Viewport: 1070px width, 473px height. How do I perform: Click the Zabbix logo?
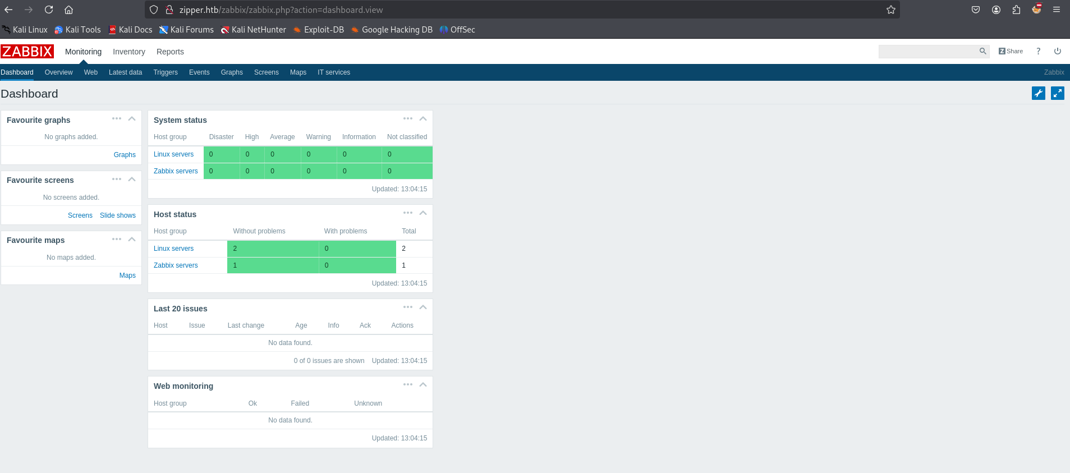pyautogui.click(x=27, y=52)
